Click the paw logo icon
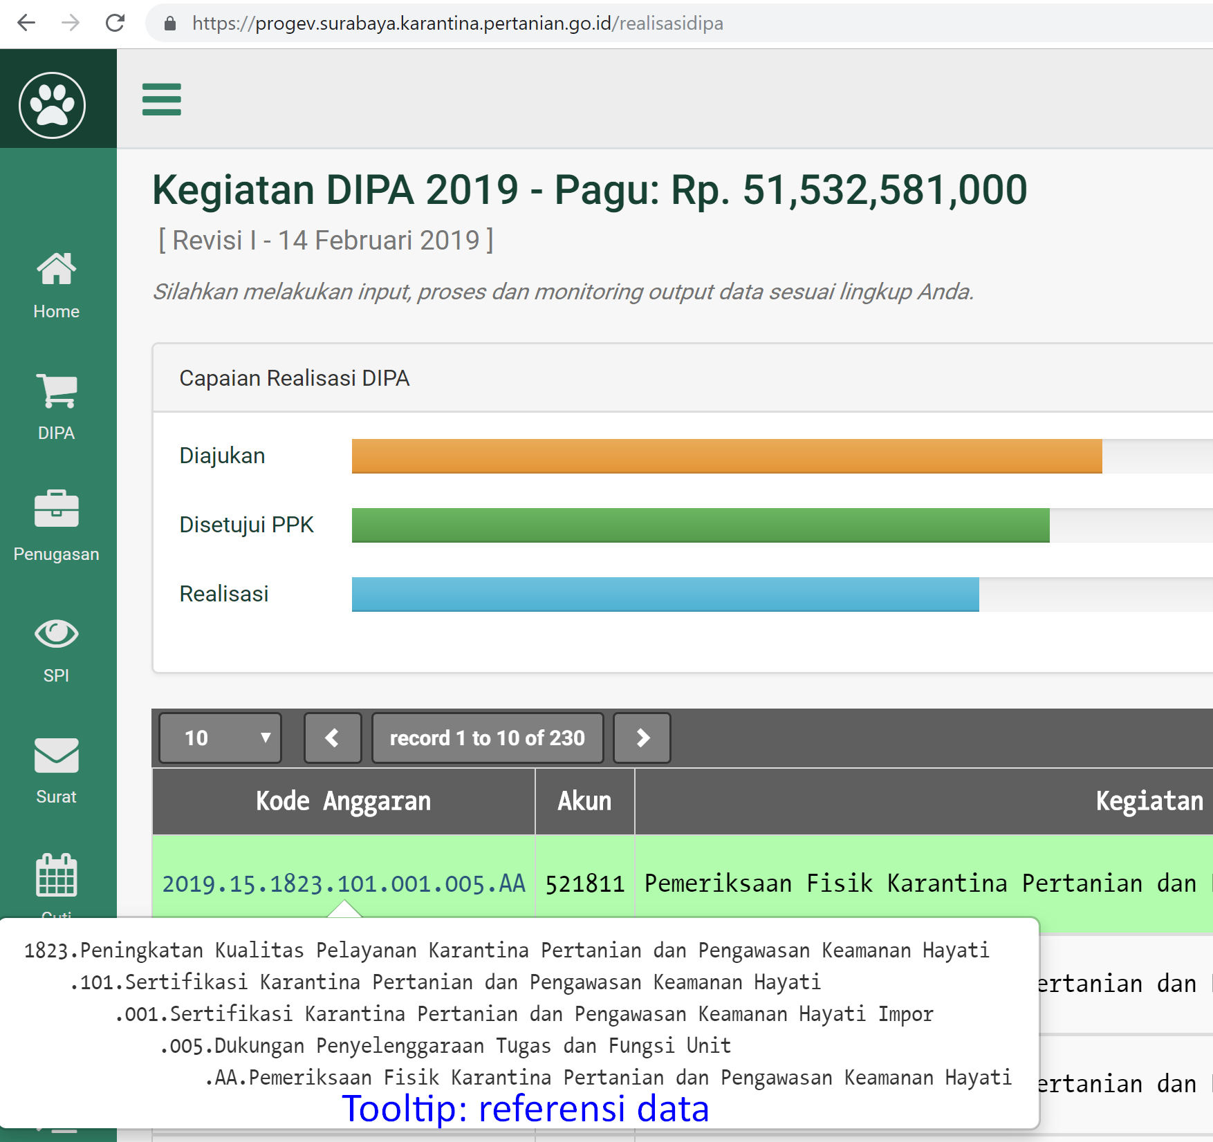1213x1142 pixels. pyautogui.click(x=53, y=105)
